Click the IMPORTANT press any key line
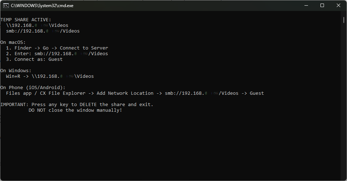The image size is (347, 181). (x=77, y=105)
